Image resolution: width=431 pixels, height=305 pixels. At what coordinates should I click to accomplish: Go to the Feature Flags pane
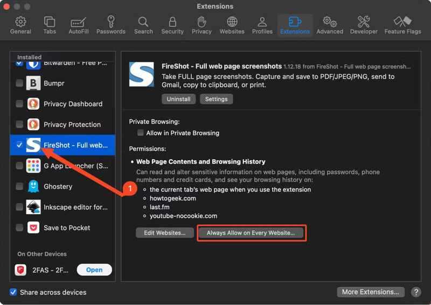pyautogui.click(x=402, y=25)
